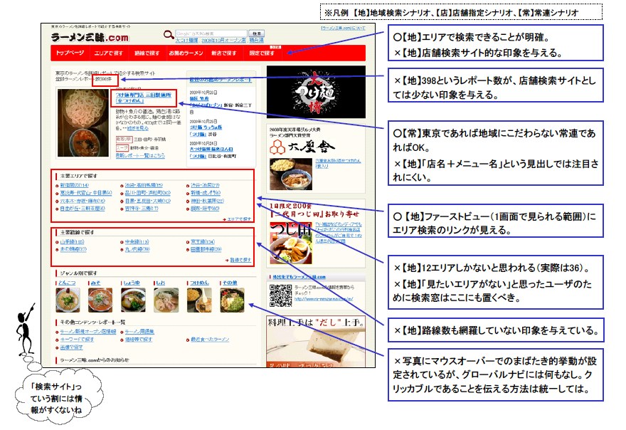Open the 新橋・虎ノ門 area link

point(205,193)
